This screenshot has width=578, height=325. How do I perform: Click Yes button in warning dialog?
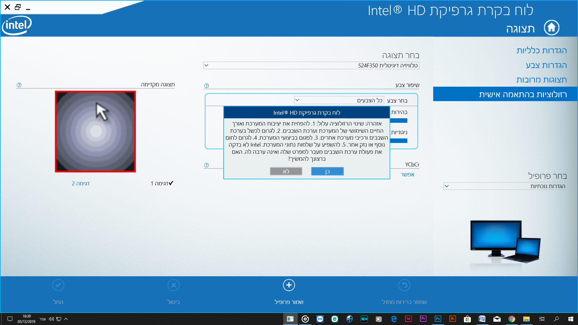coord(327,171)
